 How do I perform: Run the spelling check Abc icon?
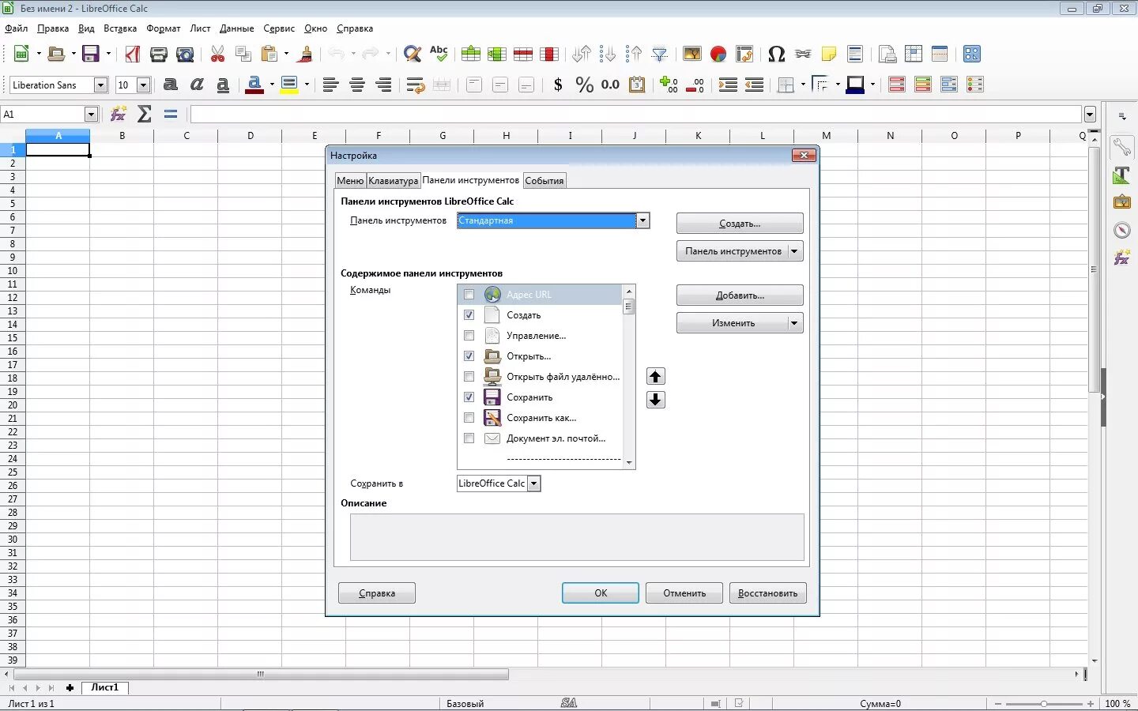coord(439,54)
